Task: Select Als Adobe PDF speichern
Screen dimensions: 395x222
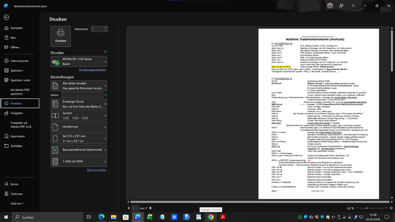Action: click(x=20, y=92)
